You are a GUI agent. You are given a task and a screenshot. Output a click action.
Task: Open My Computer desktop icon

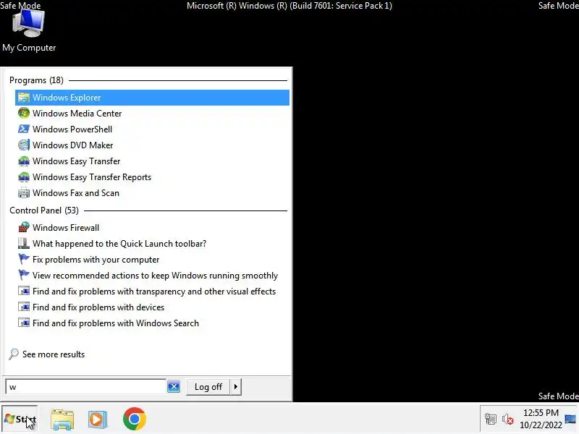pyautogui.click(x=29, y=31)
